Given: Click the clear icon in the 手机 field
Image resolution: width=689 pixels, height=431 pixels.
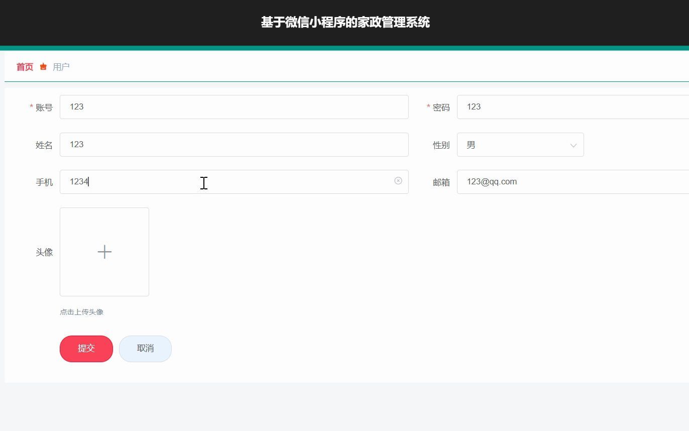Looking at the screenshot, I should (x=398, y=181).
